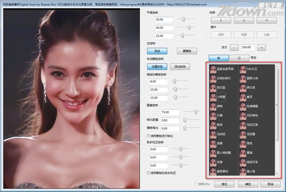The height and width of the screenshot is (192, 286).
Task: Confirm with the 确定 button
Action: (248, 184)
